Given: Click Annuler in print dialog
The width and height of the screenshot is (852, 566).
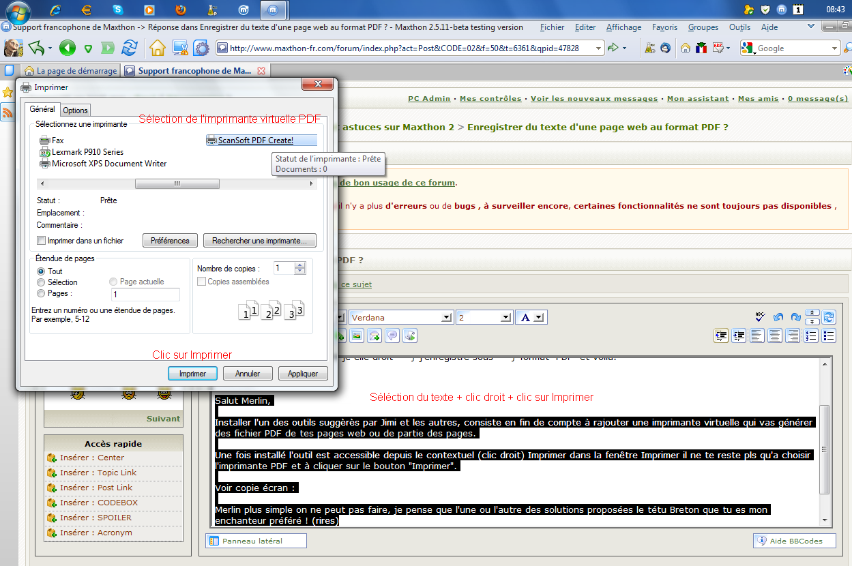Looking at the screenshot, I should tap(248, 374).
